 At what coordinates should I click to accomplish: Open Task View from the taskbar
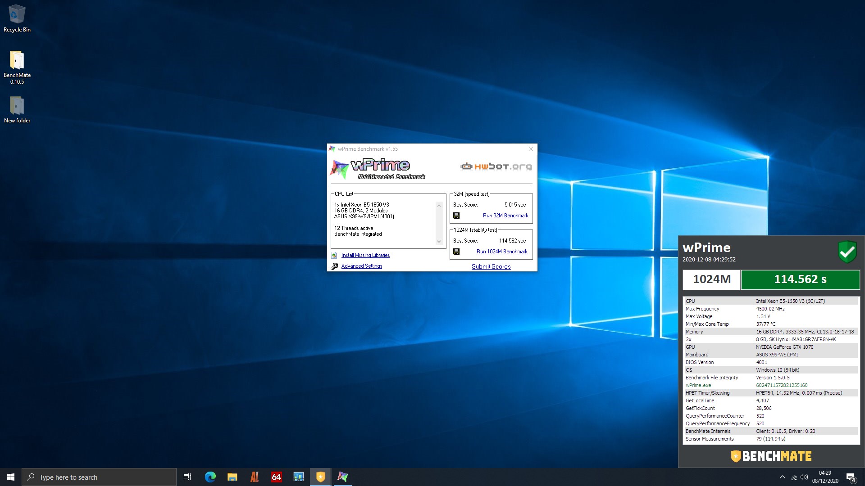pyautogui.click(x=187, y=477)
